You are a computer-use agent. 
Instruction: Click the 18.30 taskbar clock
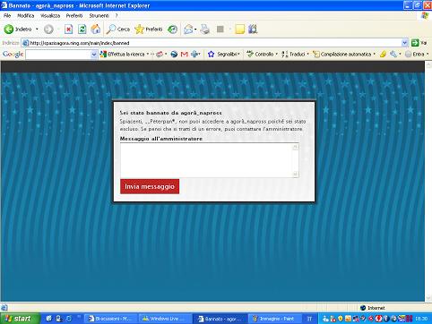421,319
